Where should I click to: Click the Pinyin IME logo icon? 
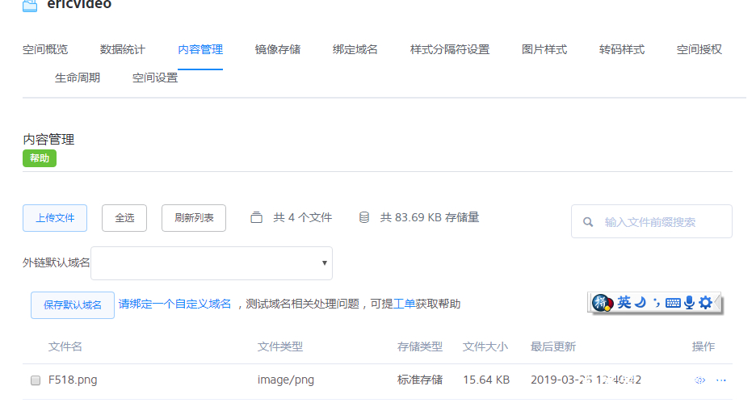pos(602,303)
